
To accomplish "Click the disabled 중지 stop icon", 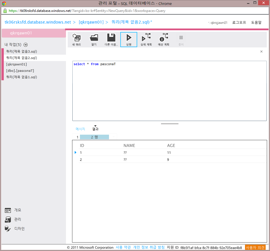I will (x=181, y=38).
